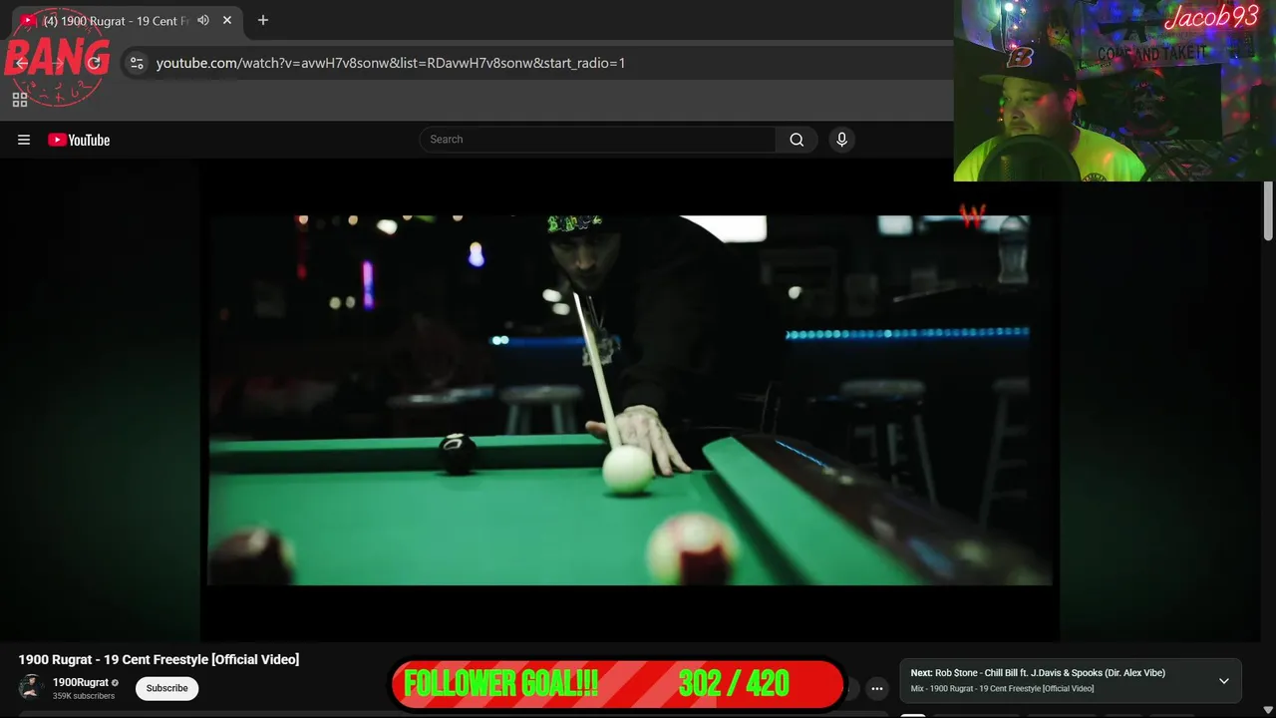Reload the page with refresh icon
The width and height of the screenshot is (1276, 718).
[x=94, y=63]
